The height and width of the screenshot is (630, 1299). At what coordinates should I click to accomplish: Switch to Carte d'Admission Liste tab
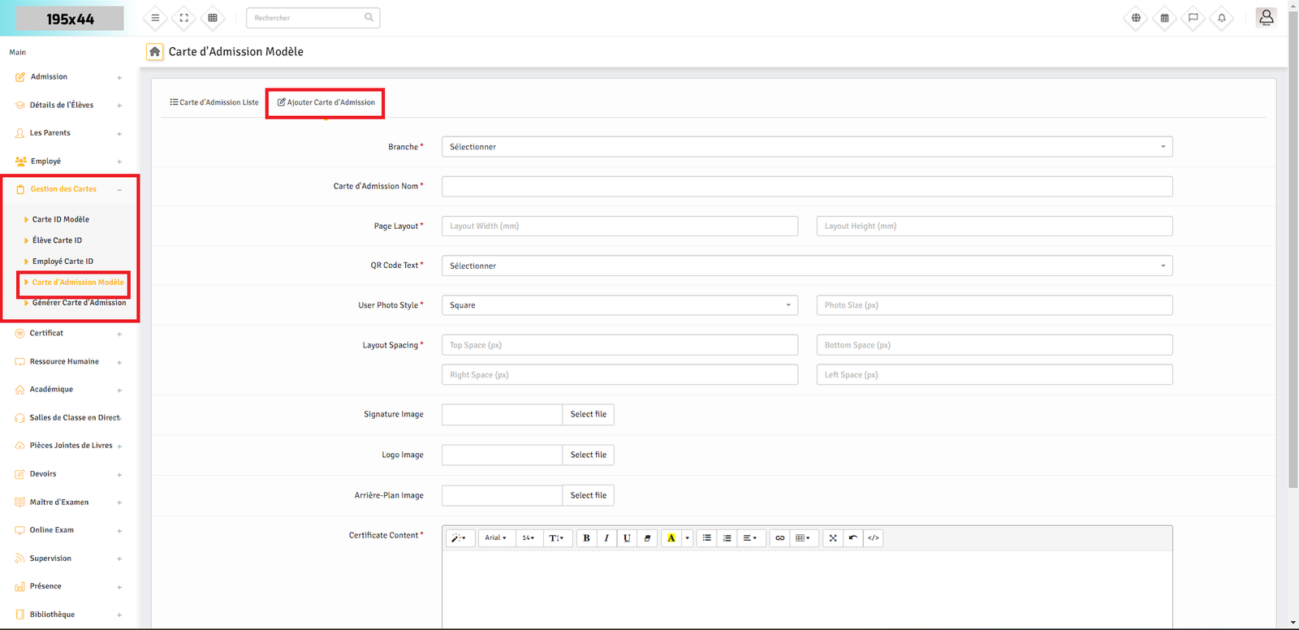(x=214, y=102)
